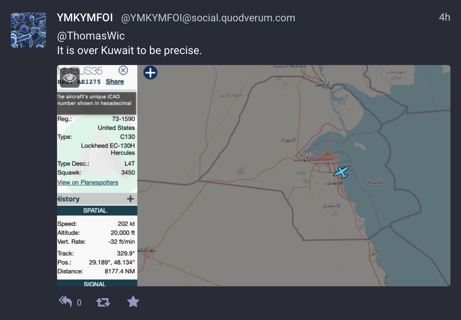
Task: Open View on Planespotters link
Action: (x=88, y=182)
